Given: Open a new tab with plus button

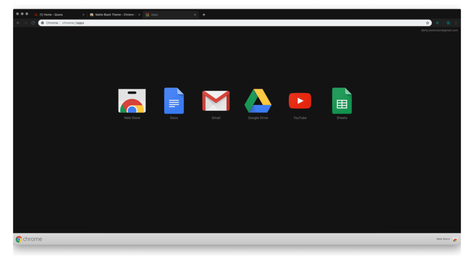Looking at the screenshot, I should point(204,14).
